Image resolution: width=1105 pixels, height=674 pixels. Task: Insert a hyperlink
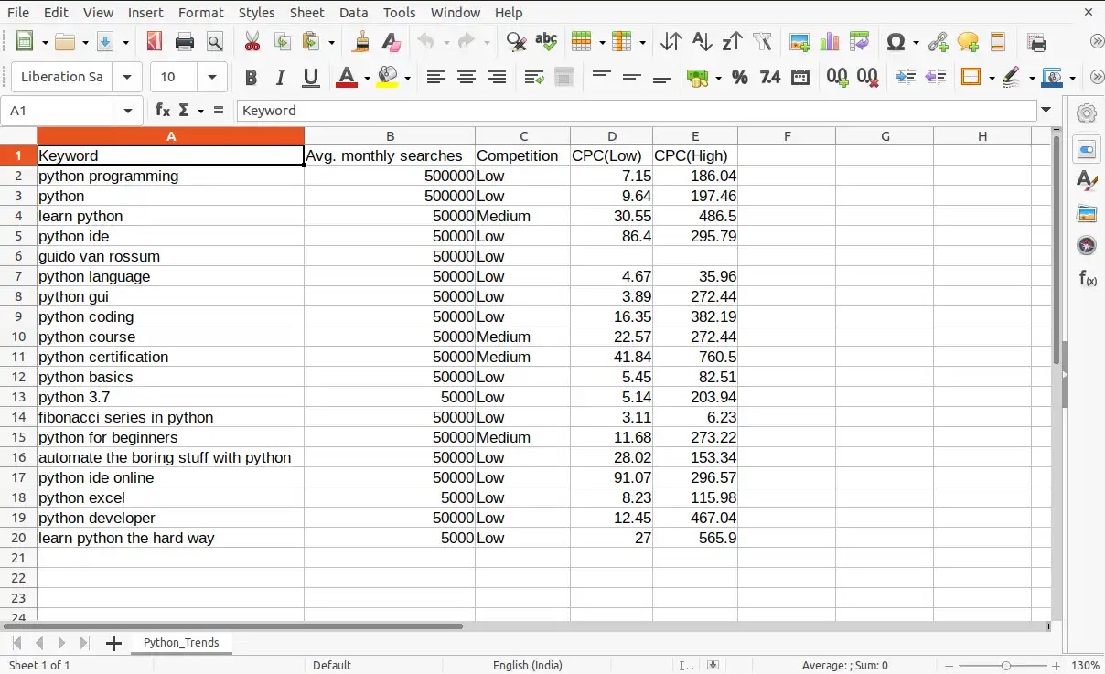[939, 42]
